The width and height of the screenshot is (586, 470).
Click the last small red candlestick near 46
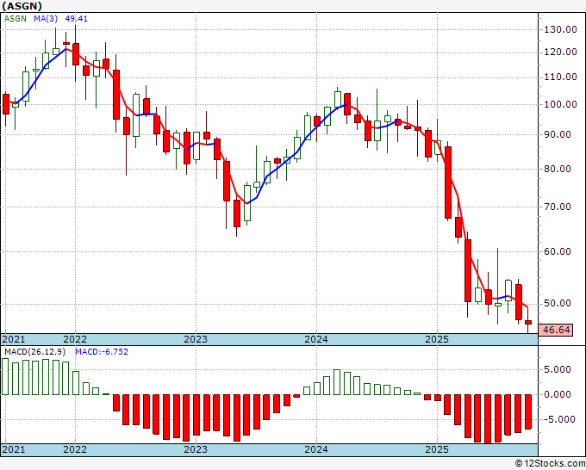click(528, 322)
